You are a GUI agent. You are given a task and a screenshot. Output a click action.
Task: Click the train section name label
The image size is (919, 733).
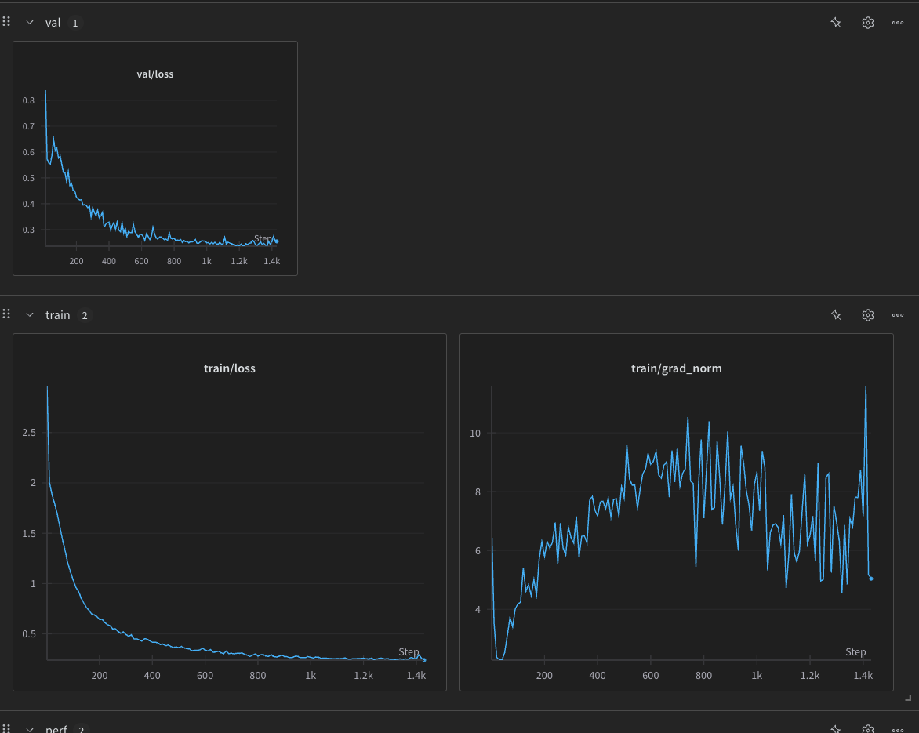point(57,315)
